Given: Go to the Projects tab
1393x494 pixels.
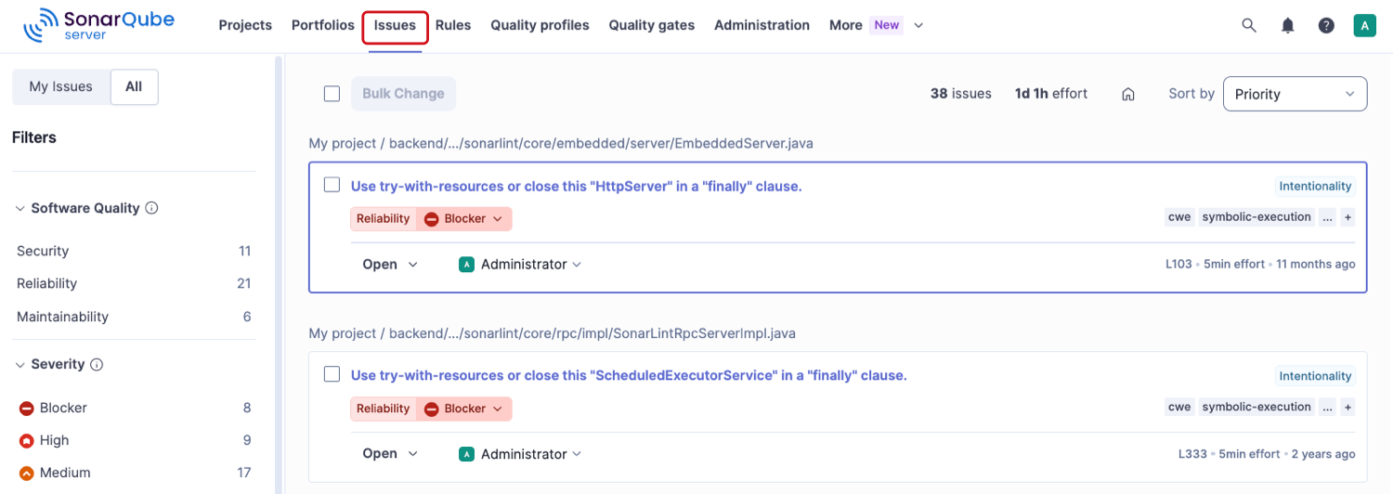Looking at the screenshot, I should click(245, 25).
